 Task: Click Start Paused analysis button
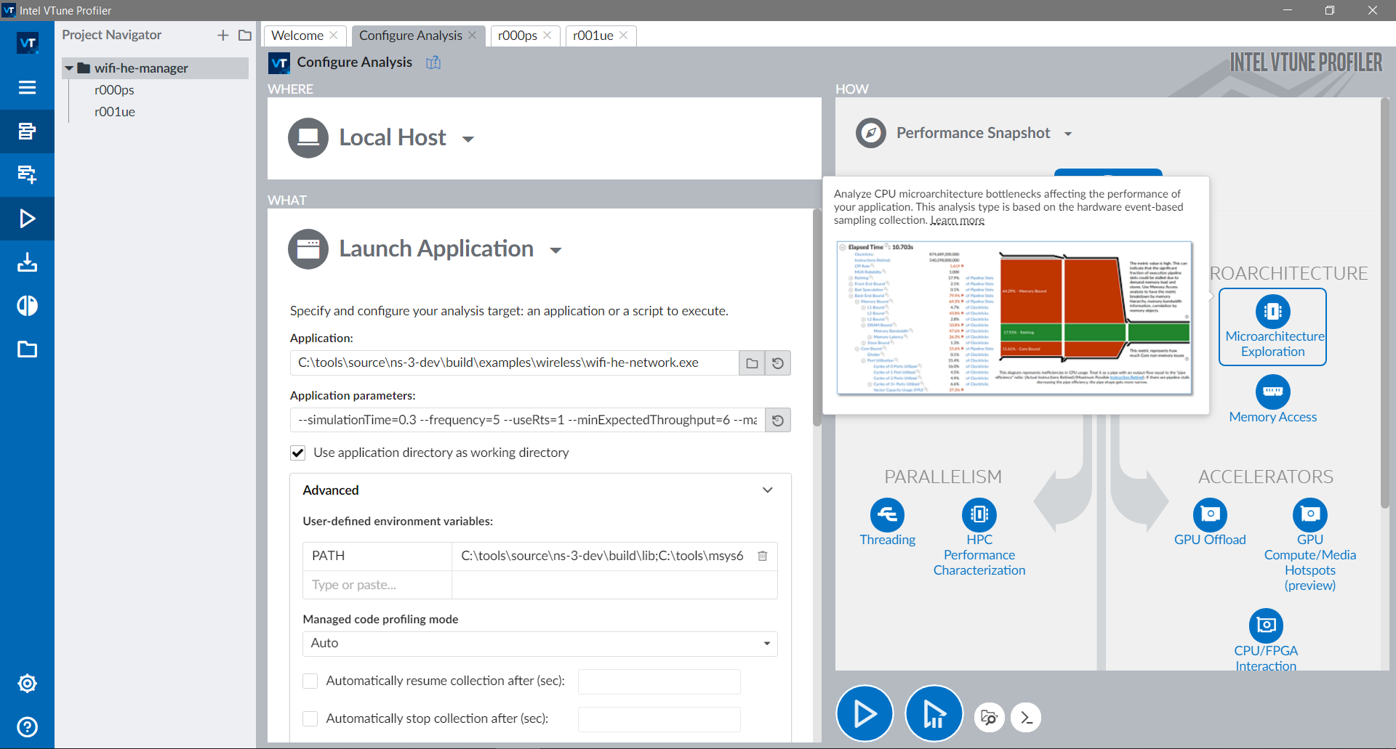[934, 713]
